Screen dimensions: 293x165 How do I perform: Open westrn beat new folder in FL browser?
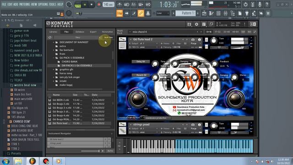coord(25,85)
